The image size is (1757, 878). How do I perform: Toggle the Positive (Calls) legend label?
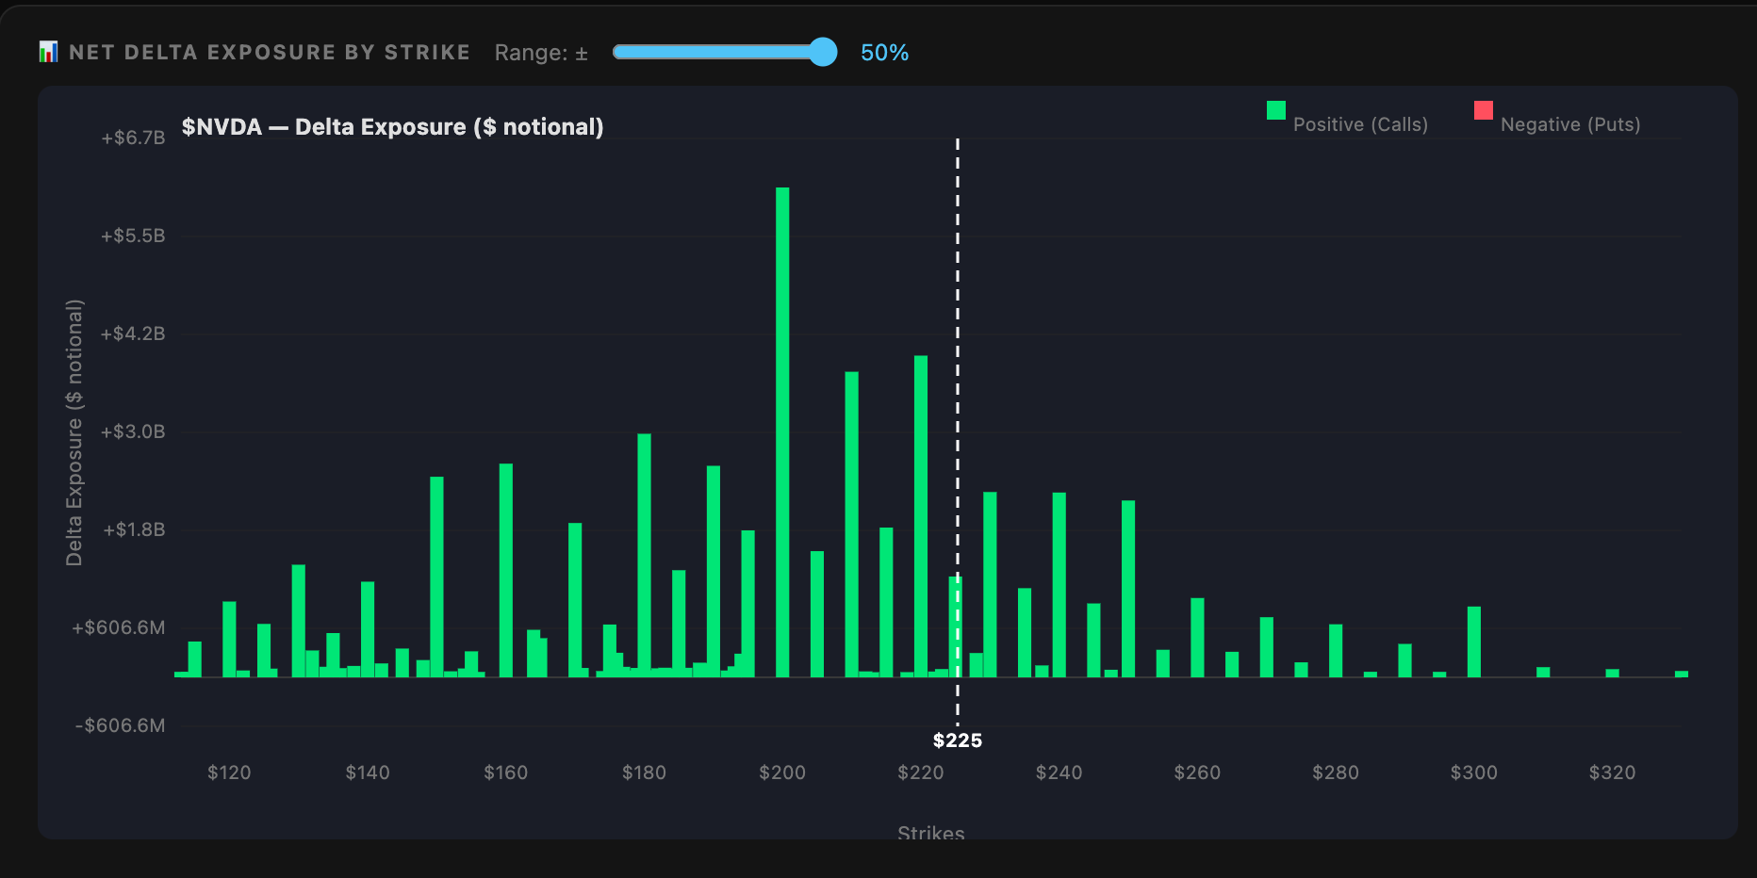tap(1360, 124)
